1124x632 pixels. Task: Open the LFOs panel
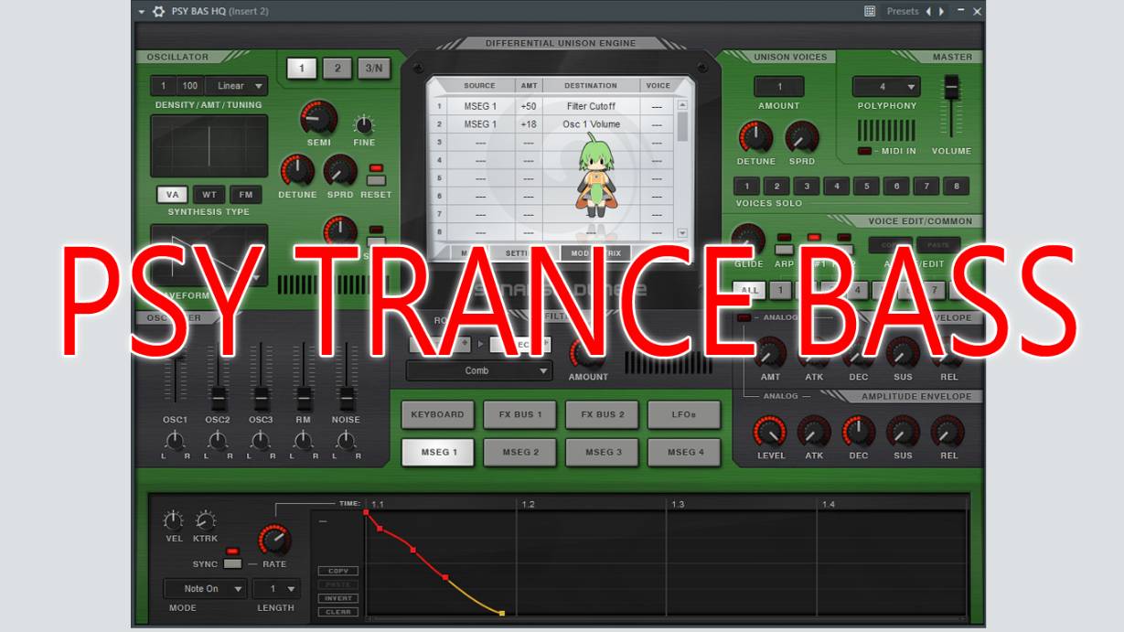(684, 414)
